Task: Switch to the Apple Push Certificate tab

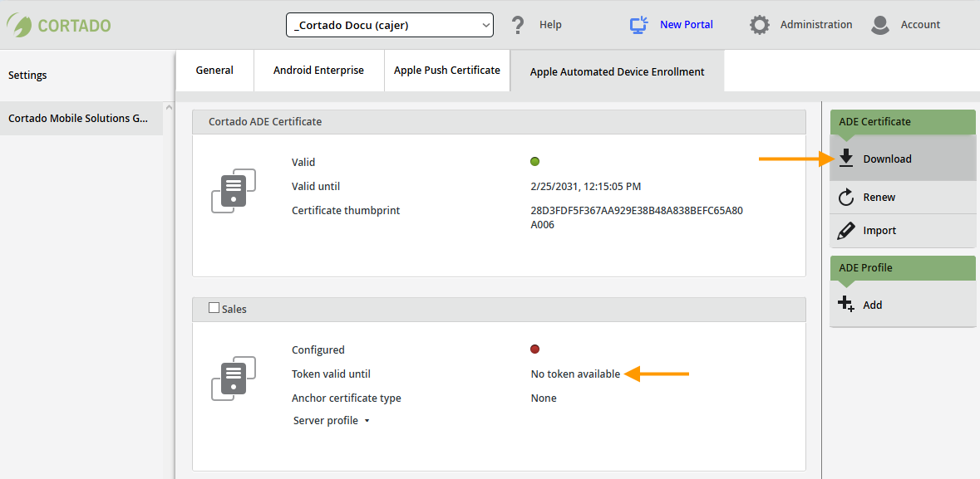Action: [x=446, y=71]
